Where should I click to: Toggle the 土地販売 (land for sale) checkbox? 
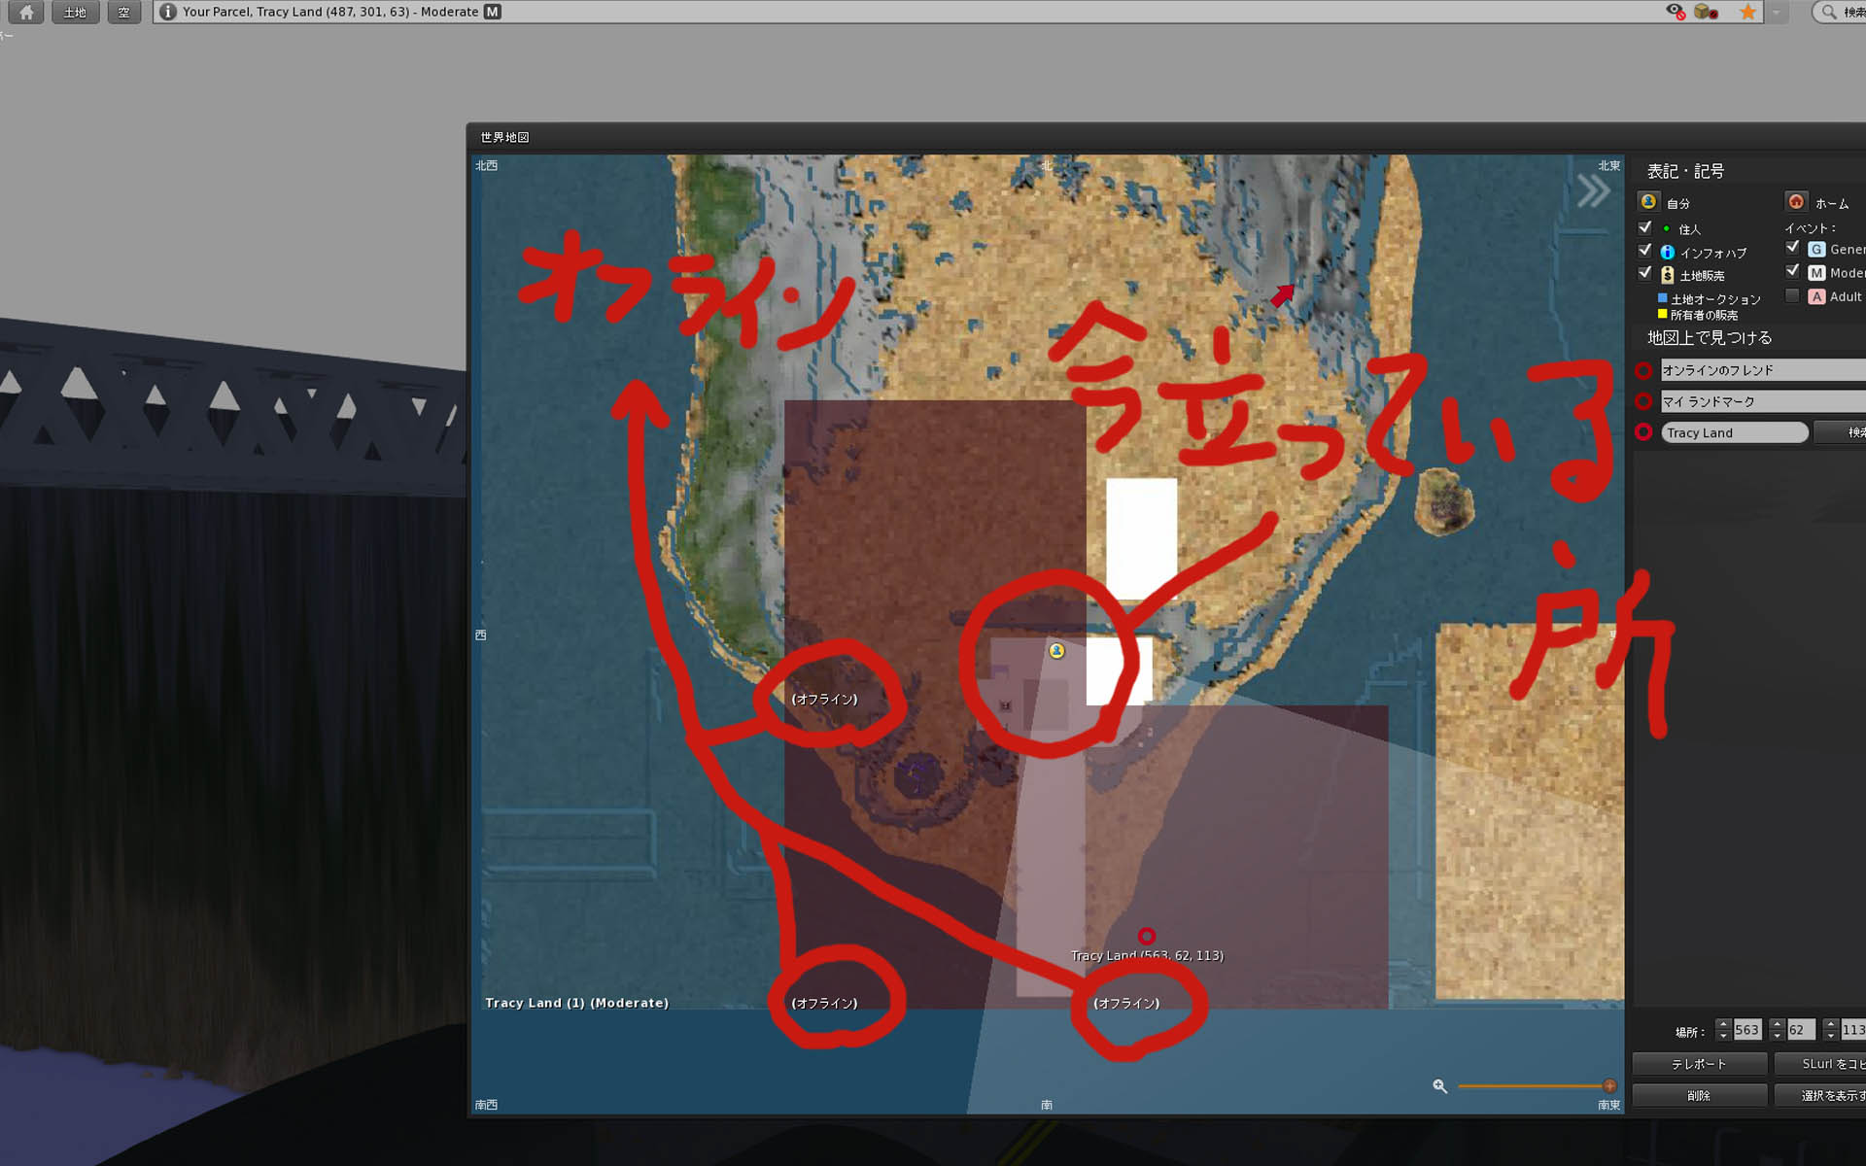(x=1644, y=274)
